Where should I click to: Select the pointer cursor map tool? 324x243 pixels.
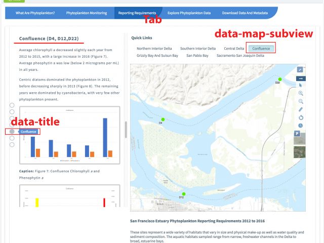[x=300, y=86]
